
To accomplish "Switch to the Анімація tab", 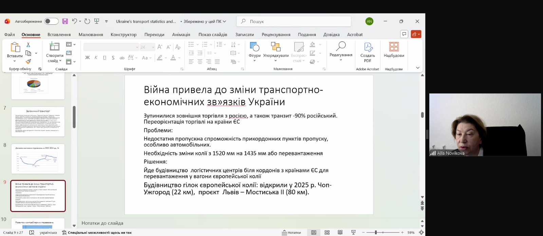I will click(x=181, y=35).
